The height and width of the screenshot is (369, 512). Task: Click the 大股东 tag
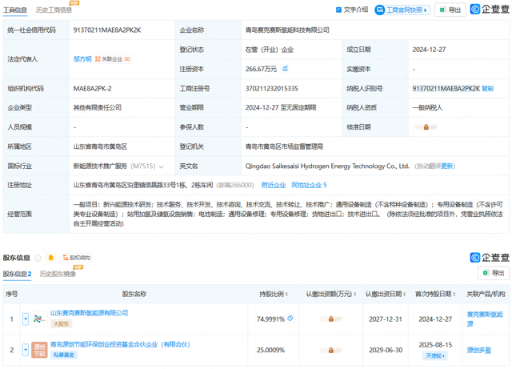[62, 324]
